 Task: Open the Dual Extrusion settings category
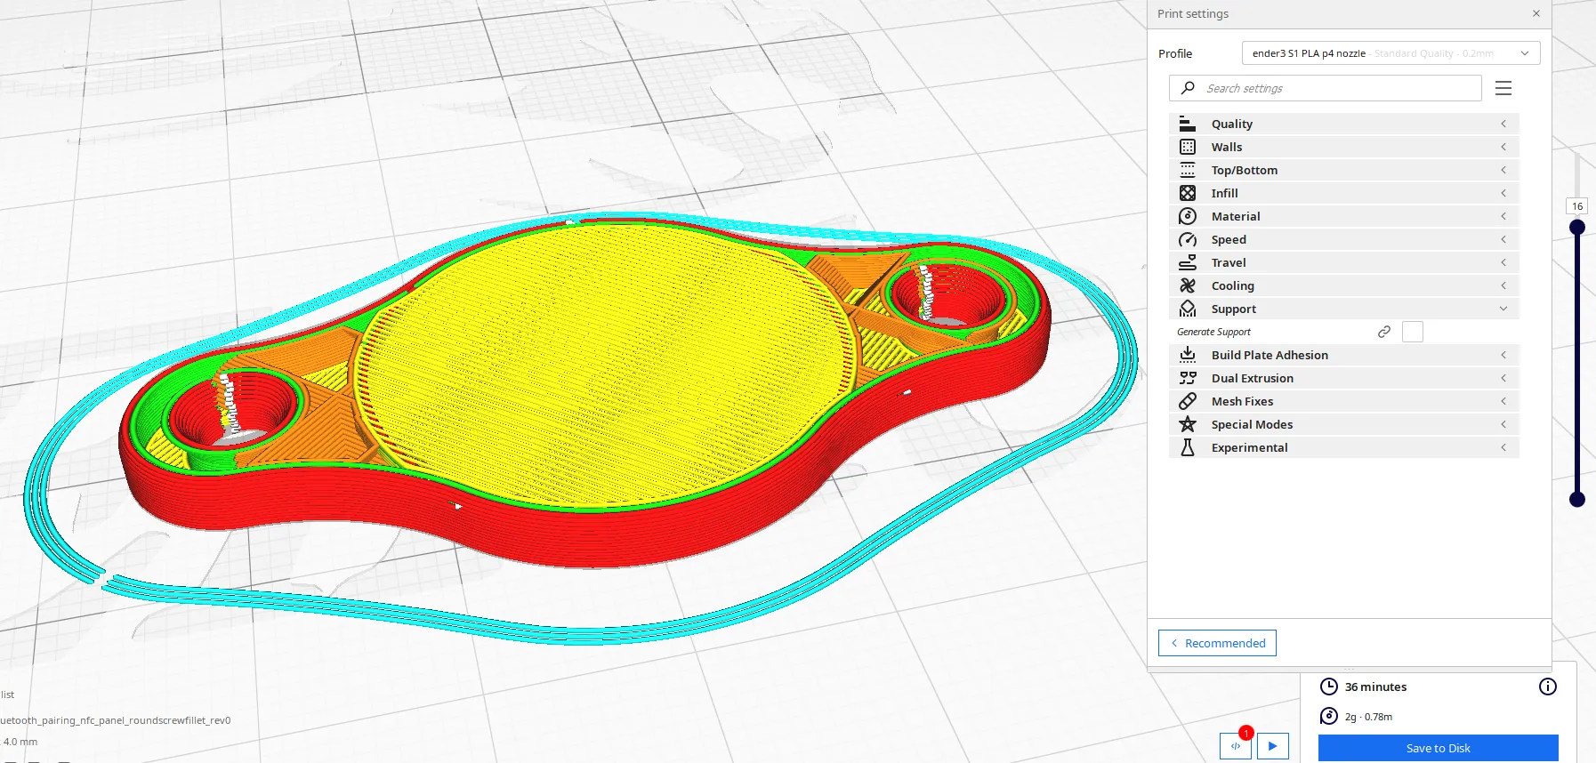click(x=1252, y=378)
